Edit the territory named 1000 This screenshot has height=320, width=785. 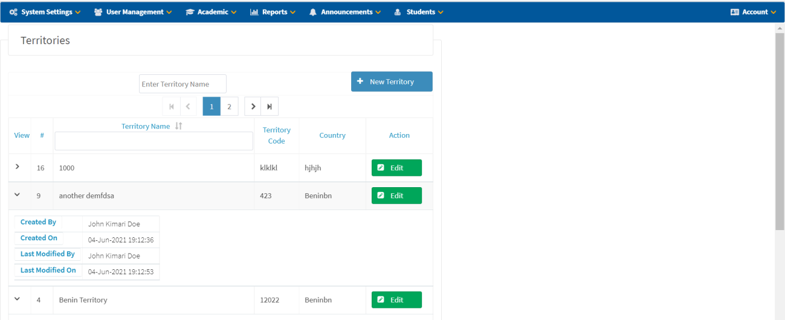pos(396,168)
